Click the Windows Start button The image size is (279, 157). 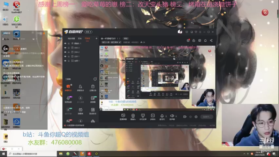[x=3, y=154]
